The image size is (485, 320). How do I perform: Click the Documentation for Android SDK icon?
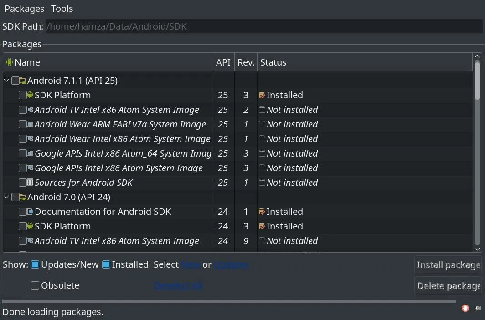(x=31, y=212)
